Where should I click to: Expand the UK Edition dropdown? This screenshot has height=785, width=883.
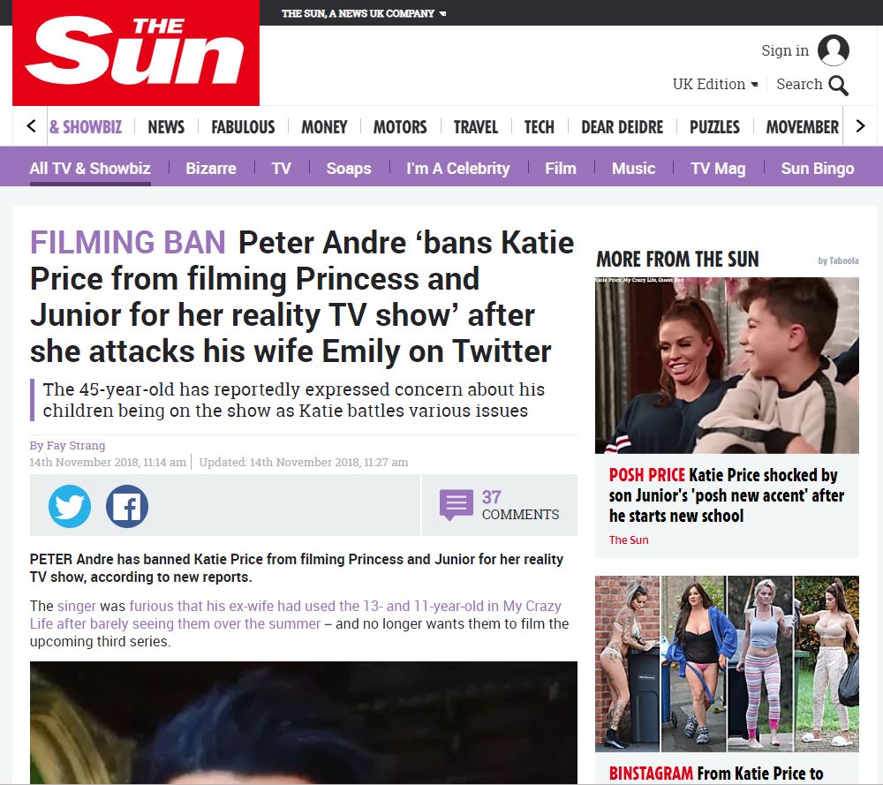pos(715,84)
